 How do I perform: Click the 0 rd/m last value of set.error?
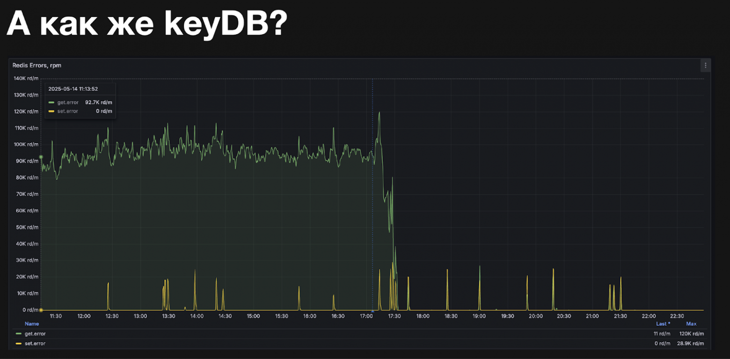pos(663,344)
